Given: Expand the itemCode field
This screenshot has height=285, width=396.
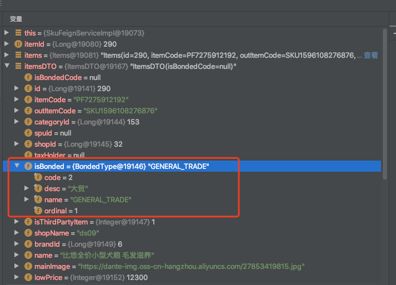Looking at the screenshot, I should pos(17,99).
